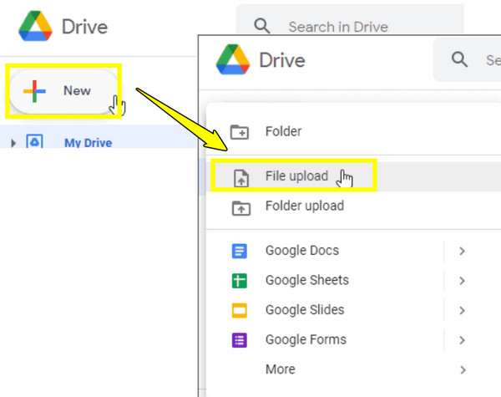Select Folder upload menu entry
Viewport: 501px width, 397px height.
[304, 206]
